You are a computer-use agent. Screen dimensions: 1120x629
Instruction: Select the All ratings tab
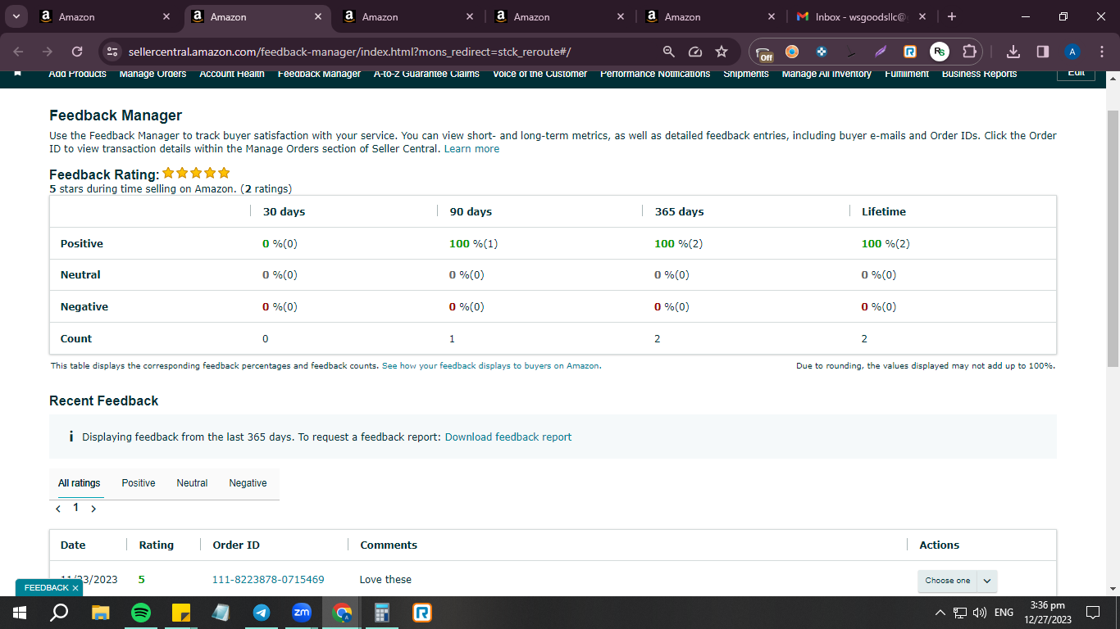[80, 483]
